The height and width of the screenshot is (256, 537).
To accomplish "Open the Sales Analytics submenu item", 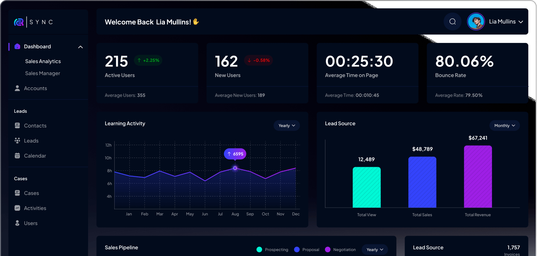I will tap(43, 61).
